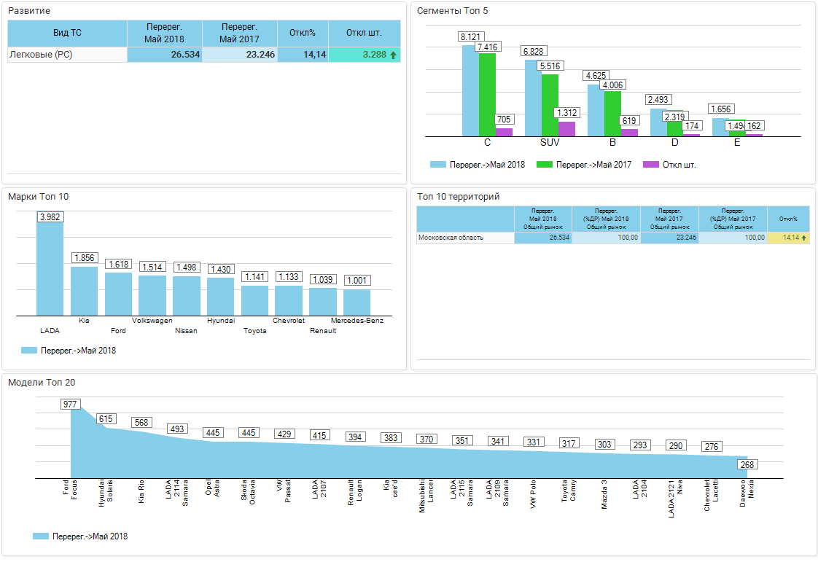818x578 pixels.
Task: Click the green C segment bar labeled 7.416
Action: click(x=487, y=95)
